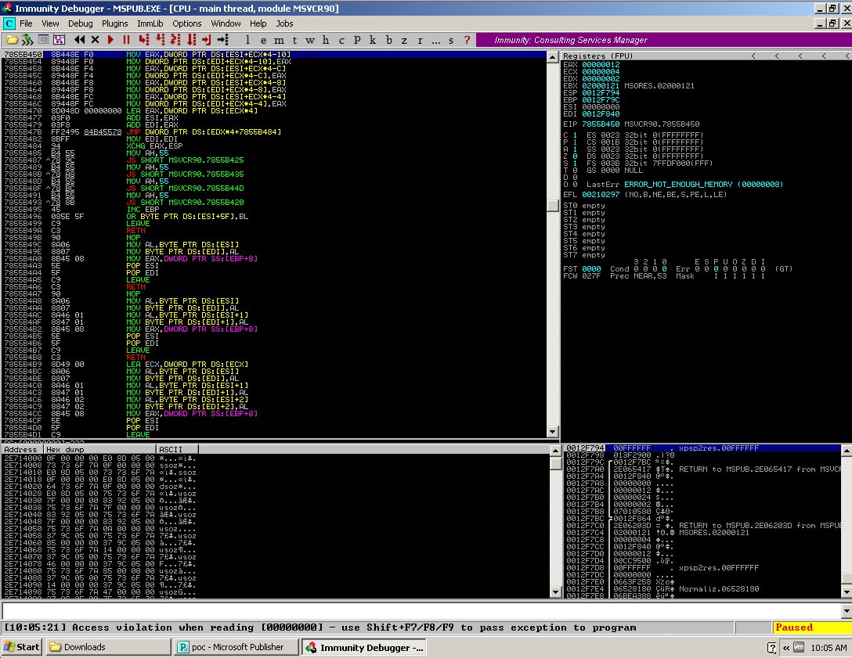Select the EAX register value 00000012

click(x=601, y=65)
